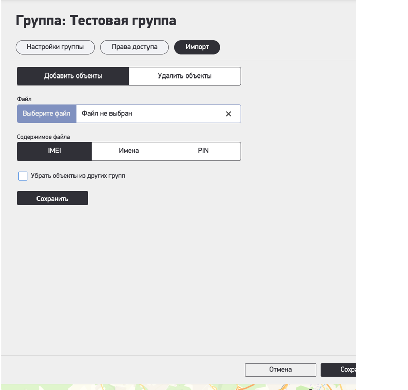Screen dimensions: 408x390
Task: Click Сохранить below the checkbox
Action: click(x=52, y=199)
